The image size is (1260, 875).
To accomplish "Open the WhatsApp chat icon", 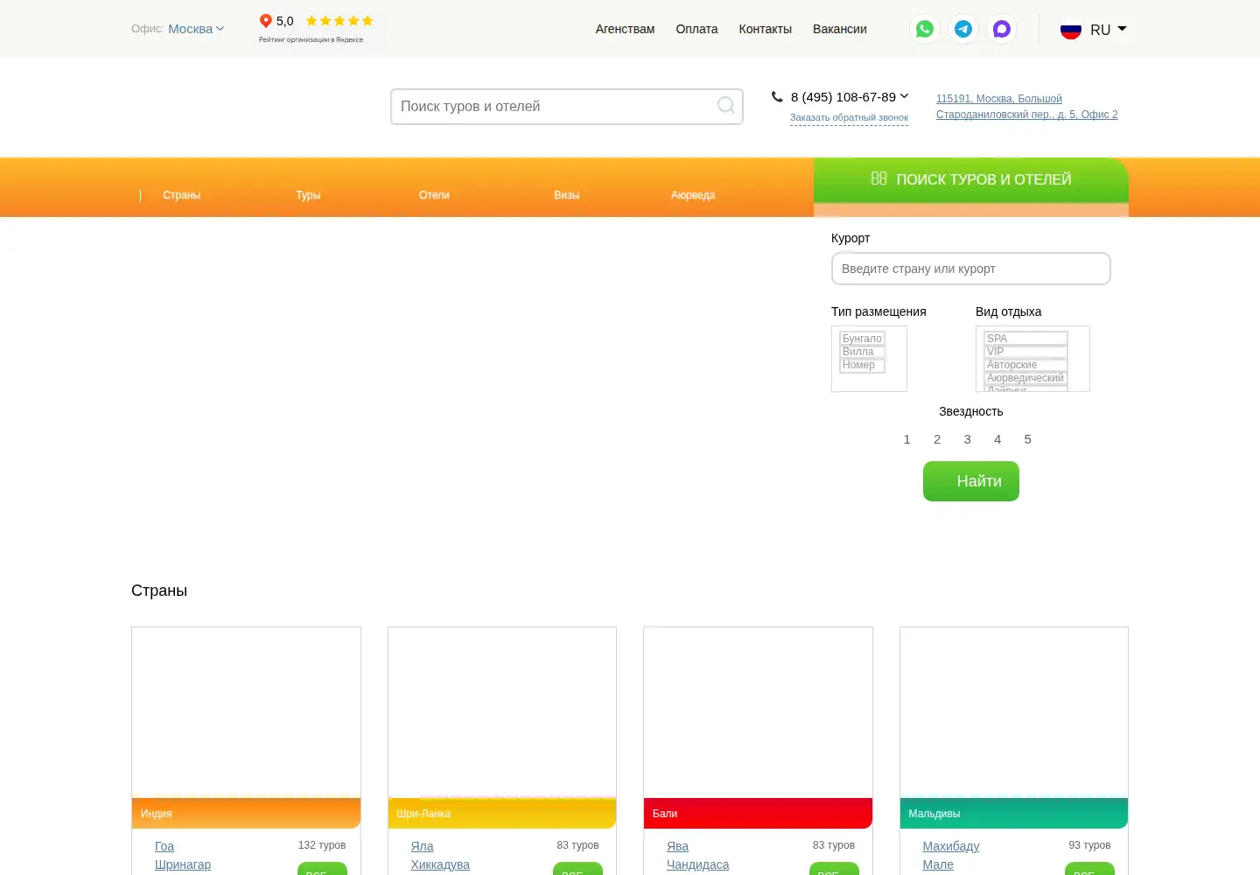I will click(925, 29).
